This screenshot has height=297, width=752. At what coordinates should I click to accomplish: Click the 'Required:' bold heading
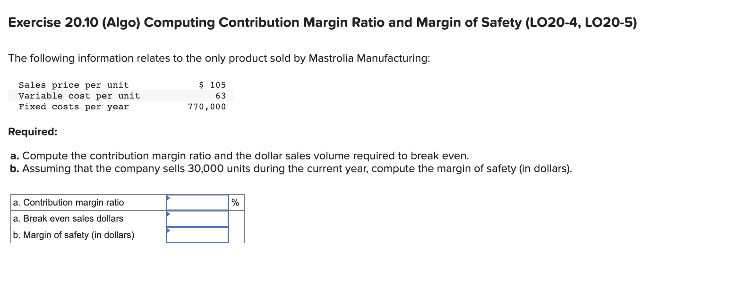click(x=33, y=132)
